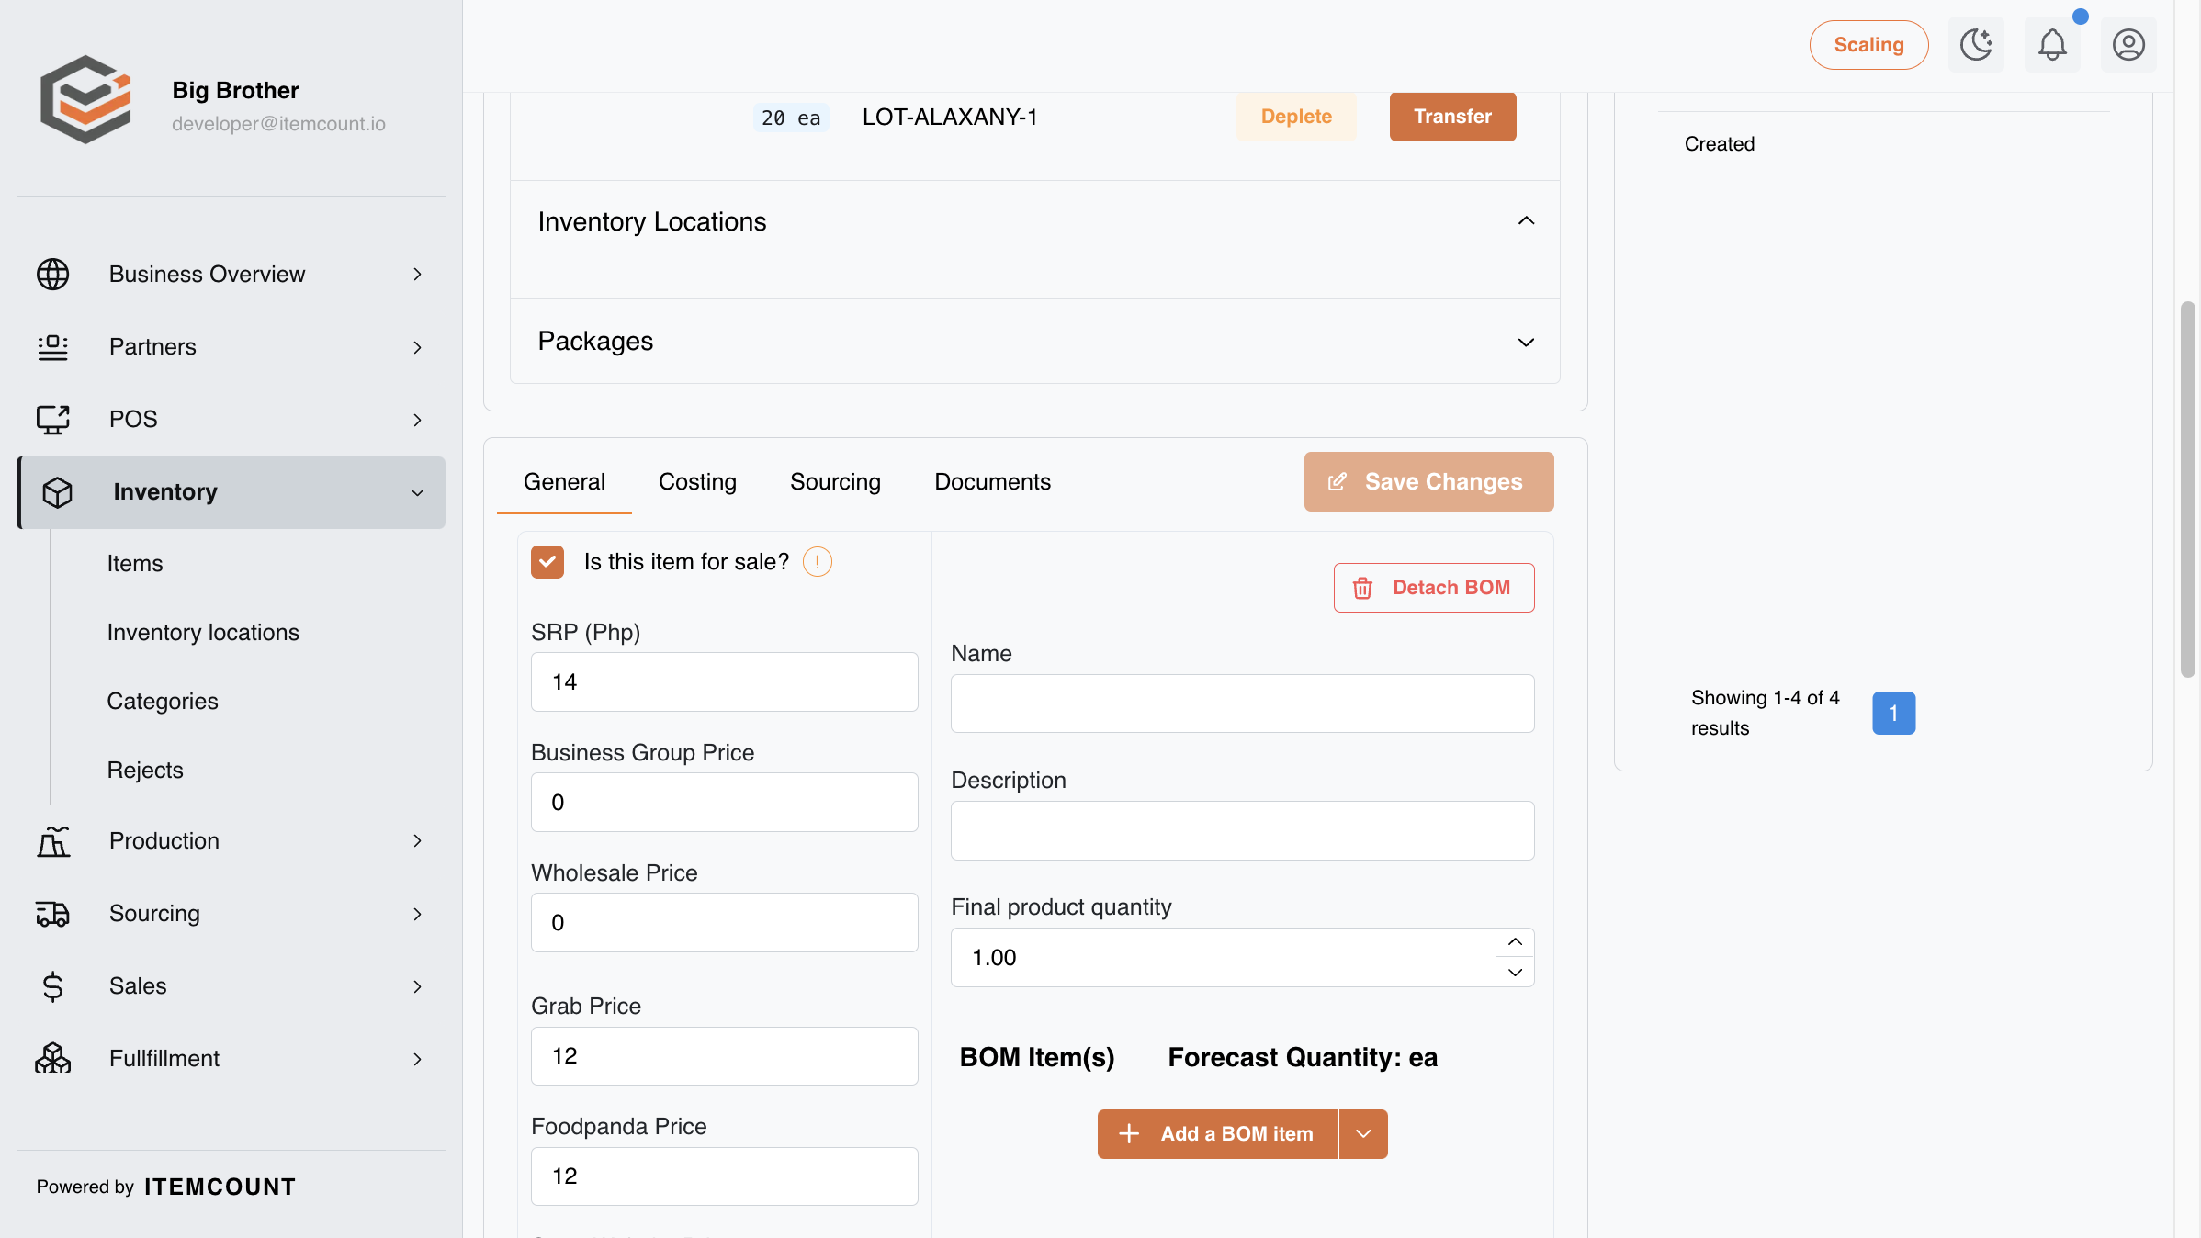The image size is (2201, 1238).
Task: Click page 1 pagination button
Action: [1893, 713]
